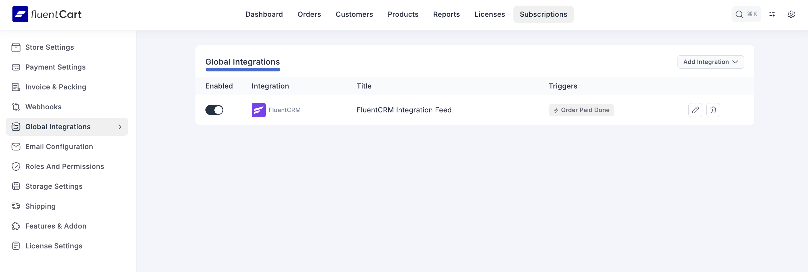Click the Order Paid Done trigger tag
The width and height of the screenshot is (808, 272).
point(581,110)
